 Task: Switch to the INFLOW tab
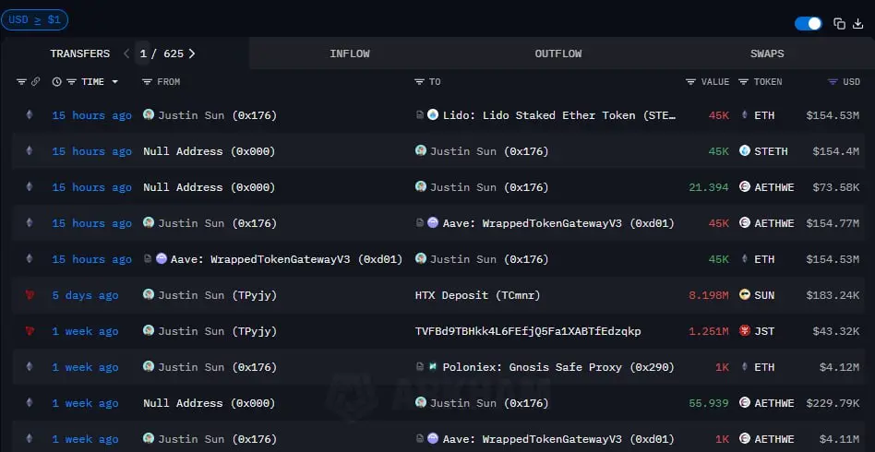pyautogui.click(x=350, y=54)
